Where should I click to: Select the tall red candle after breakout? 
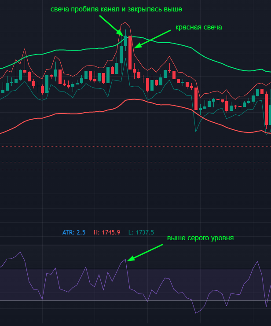pyautogui.click(x=130, y=53)
